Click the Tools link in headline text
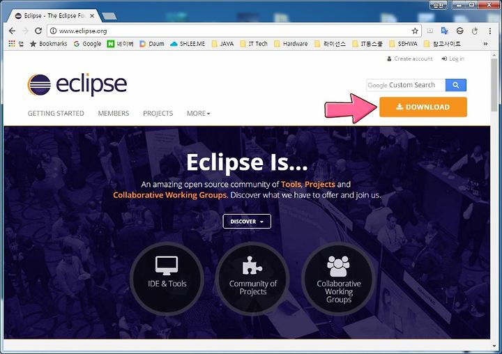The image size is (502, 354). pyautogui.click(x=291, y=185)
